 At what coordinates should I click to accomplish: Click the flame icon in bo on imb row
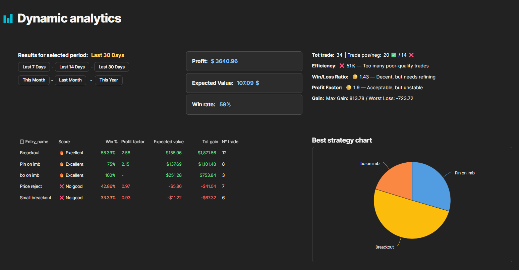click(62, 175)
